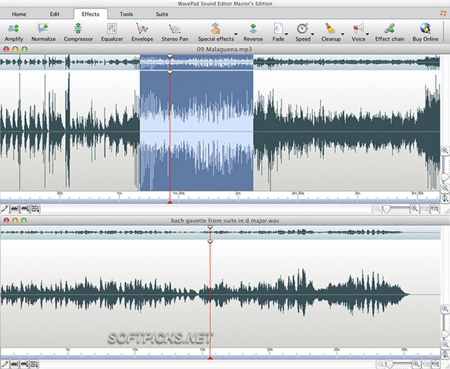This screenshot has width=450, height=369.
Task: Switch to the Home tab
Action: click(19, 14)
